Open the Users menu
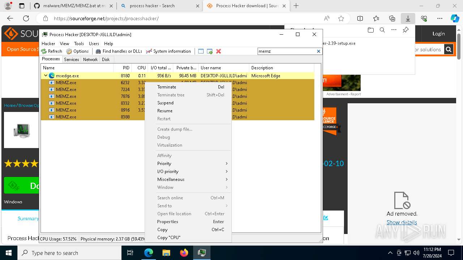This screenshot has height=260, width=463. [94, 43]
